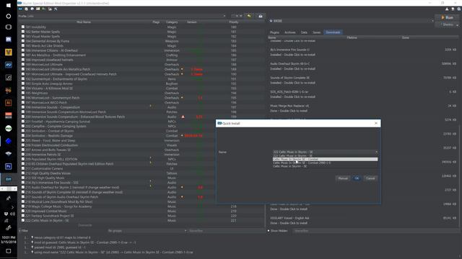Choose 'Celtic Music In Skyrim SE - Combat-2980-1-0' option
This screenshot has width=462, height=259.
tap(325, 163)
